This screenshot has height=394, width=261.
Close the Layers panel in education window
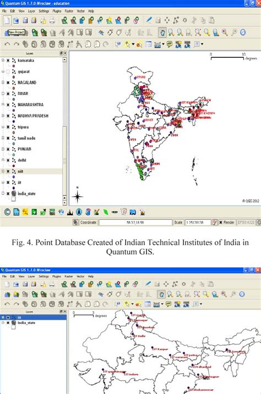click(65, 53)
